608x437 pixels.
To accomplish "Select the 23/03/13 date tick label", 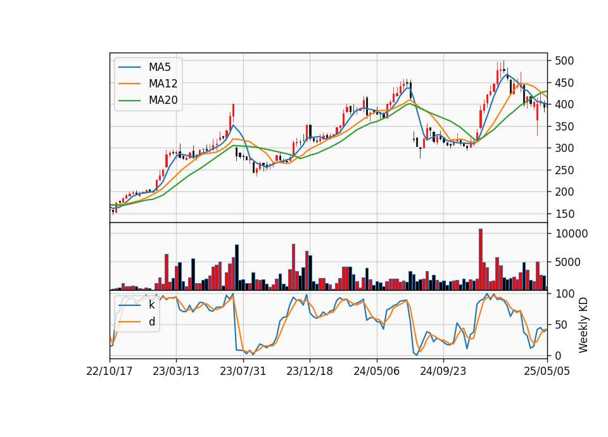I will click(176, 371).
